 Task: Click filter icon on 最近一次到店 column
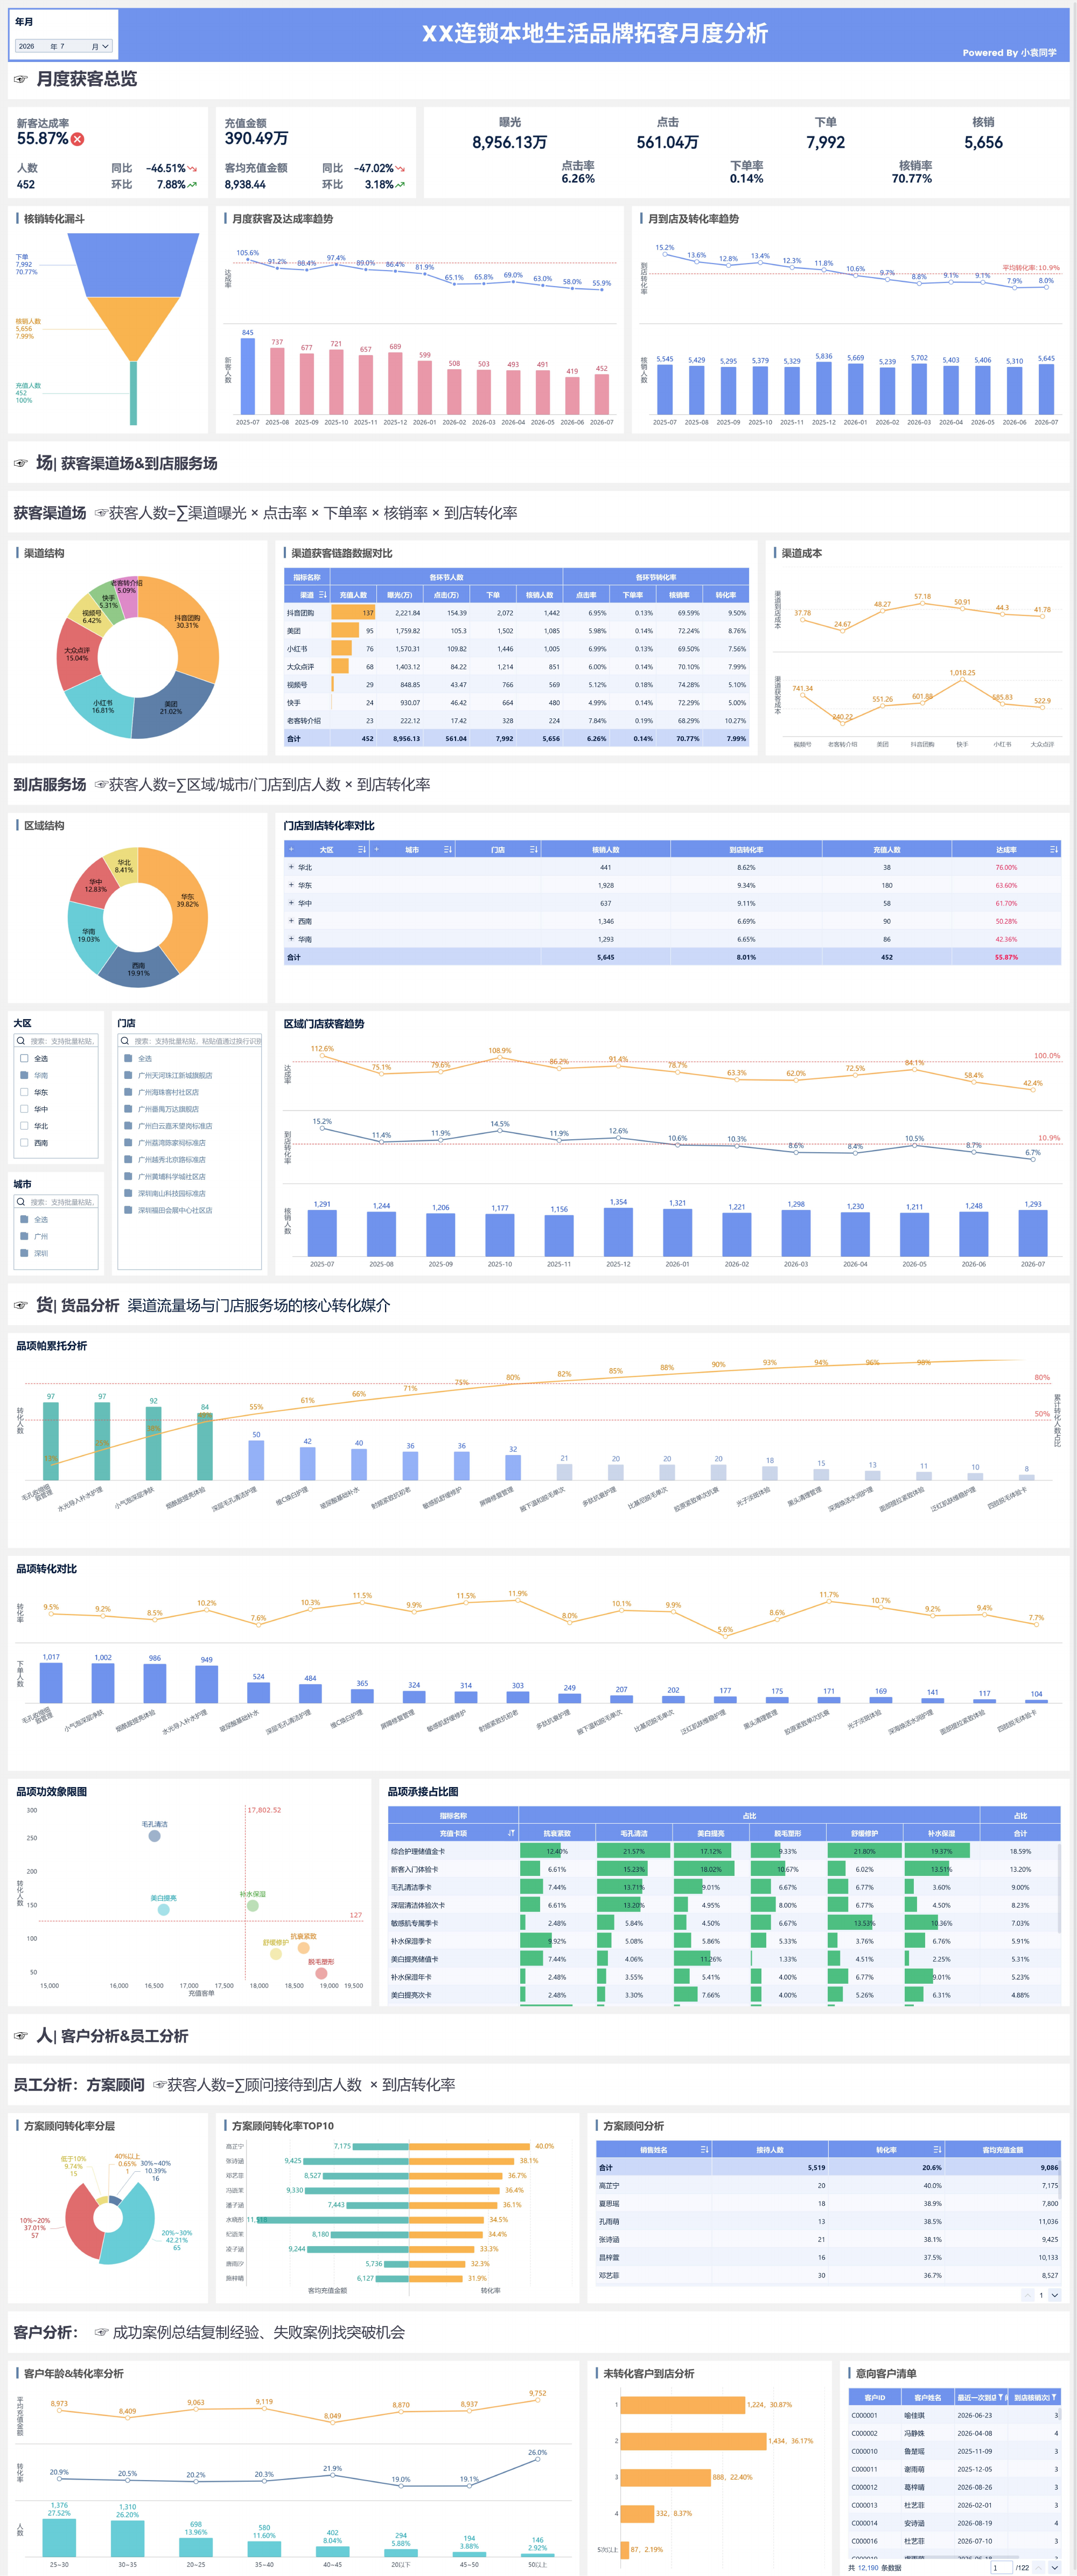click(x=1001, y=2397)
